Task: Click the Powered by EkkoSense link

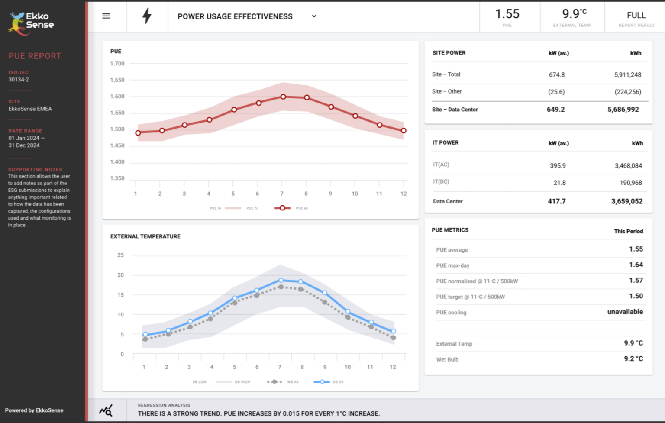Action: point(34,410)
